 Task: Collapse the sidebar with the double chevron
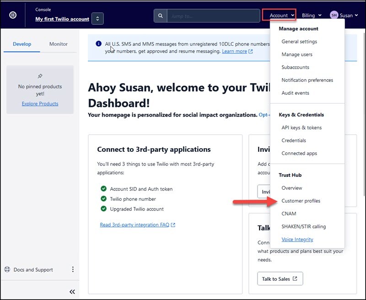[72, 292]
